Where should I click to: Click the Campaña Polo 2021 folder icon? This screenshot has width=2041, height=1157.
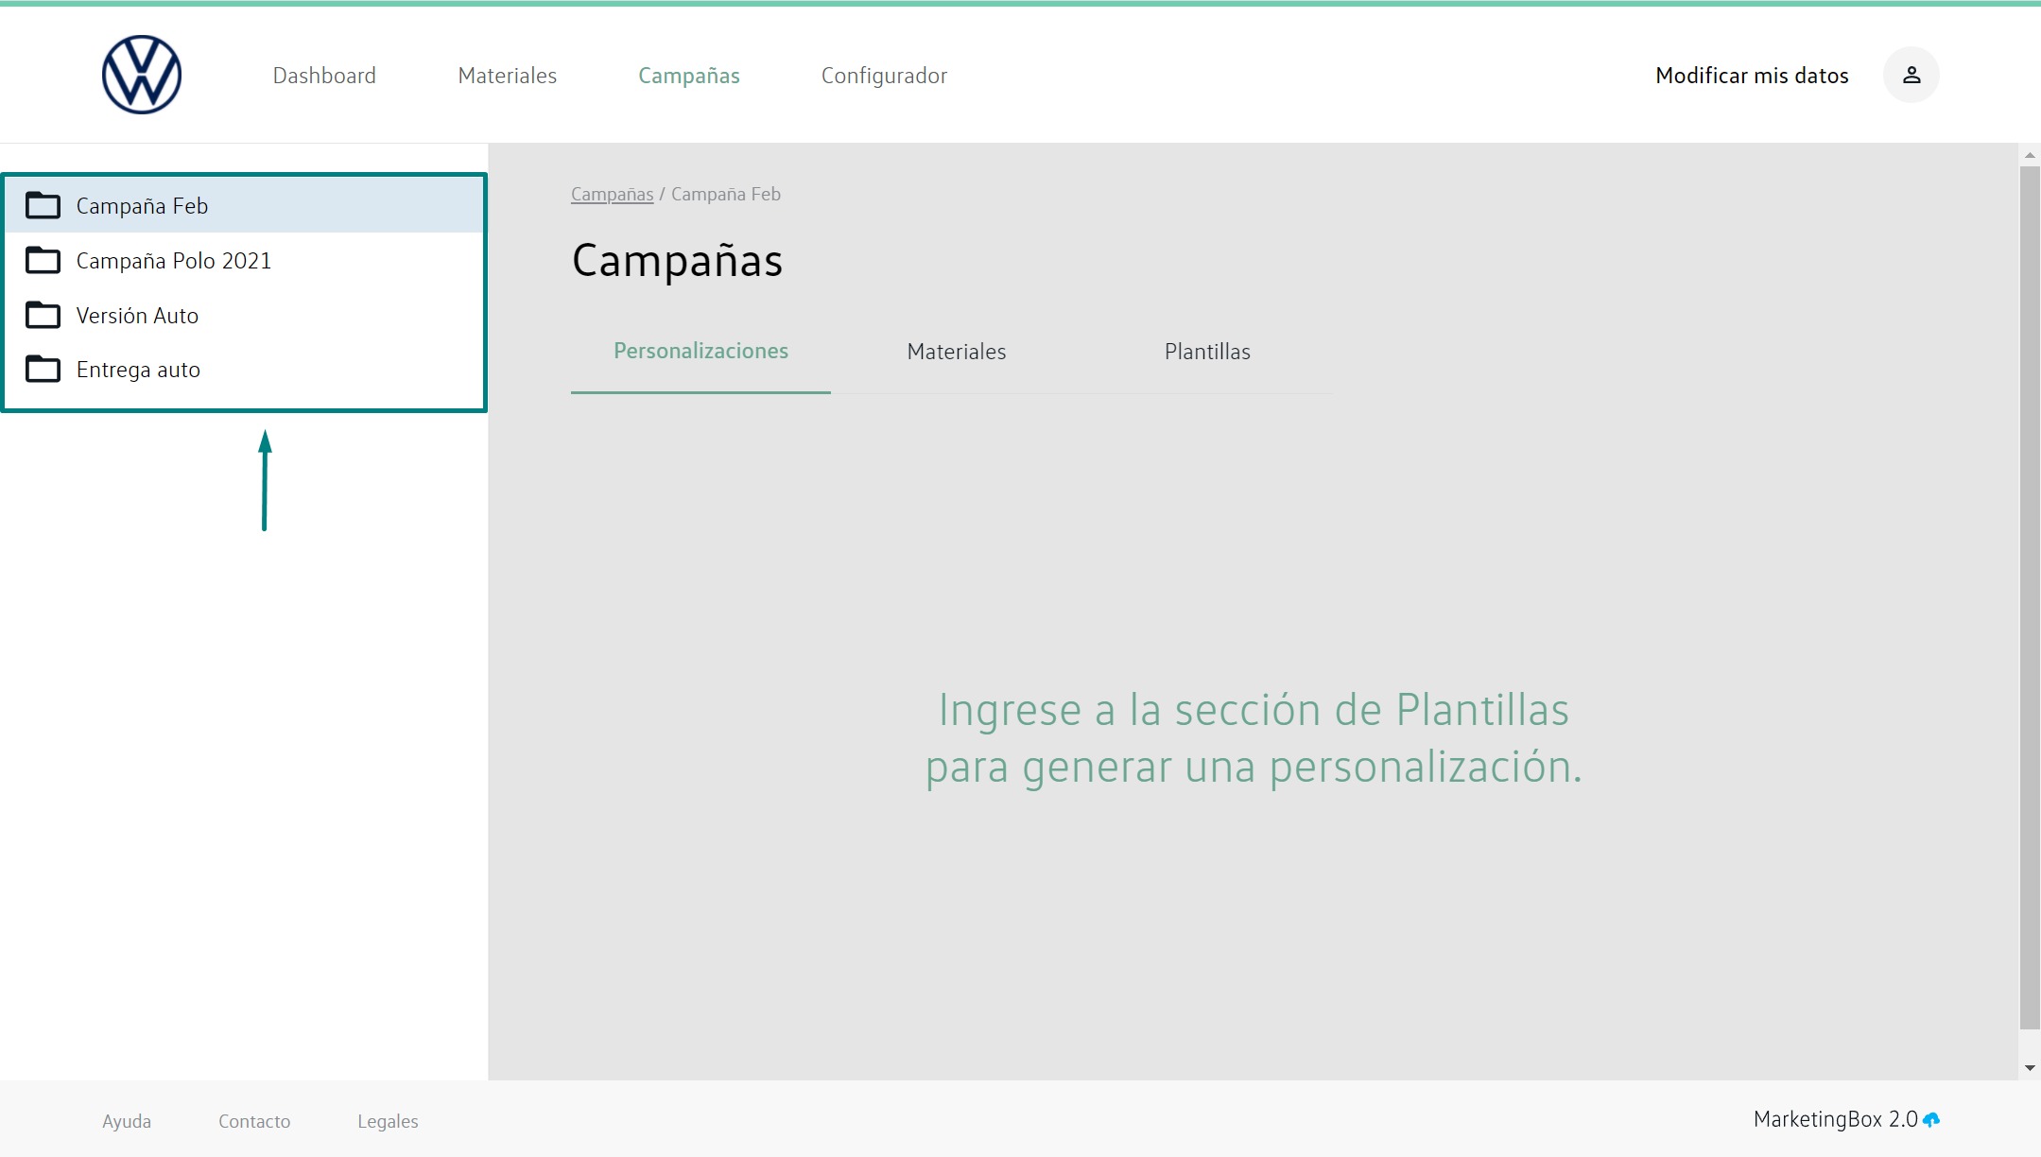[x=43, y=260]
